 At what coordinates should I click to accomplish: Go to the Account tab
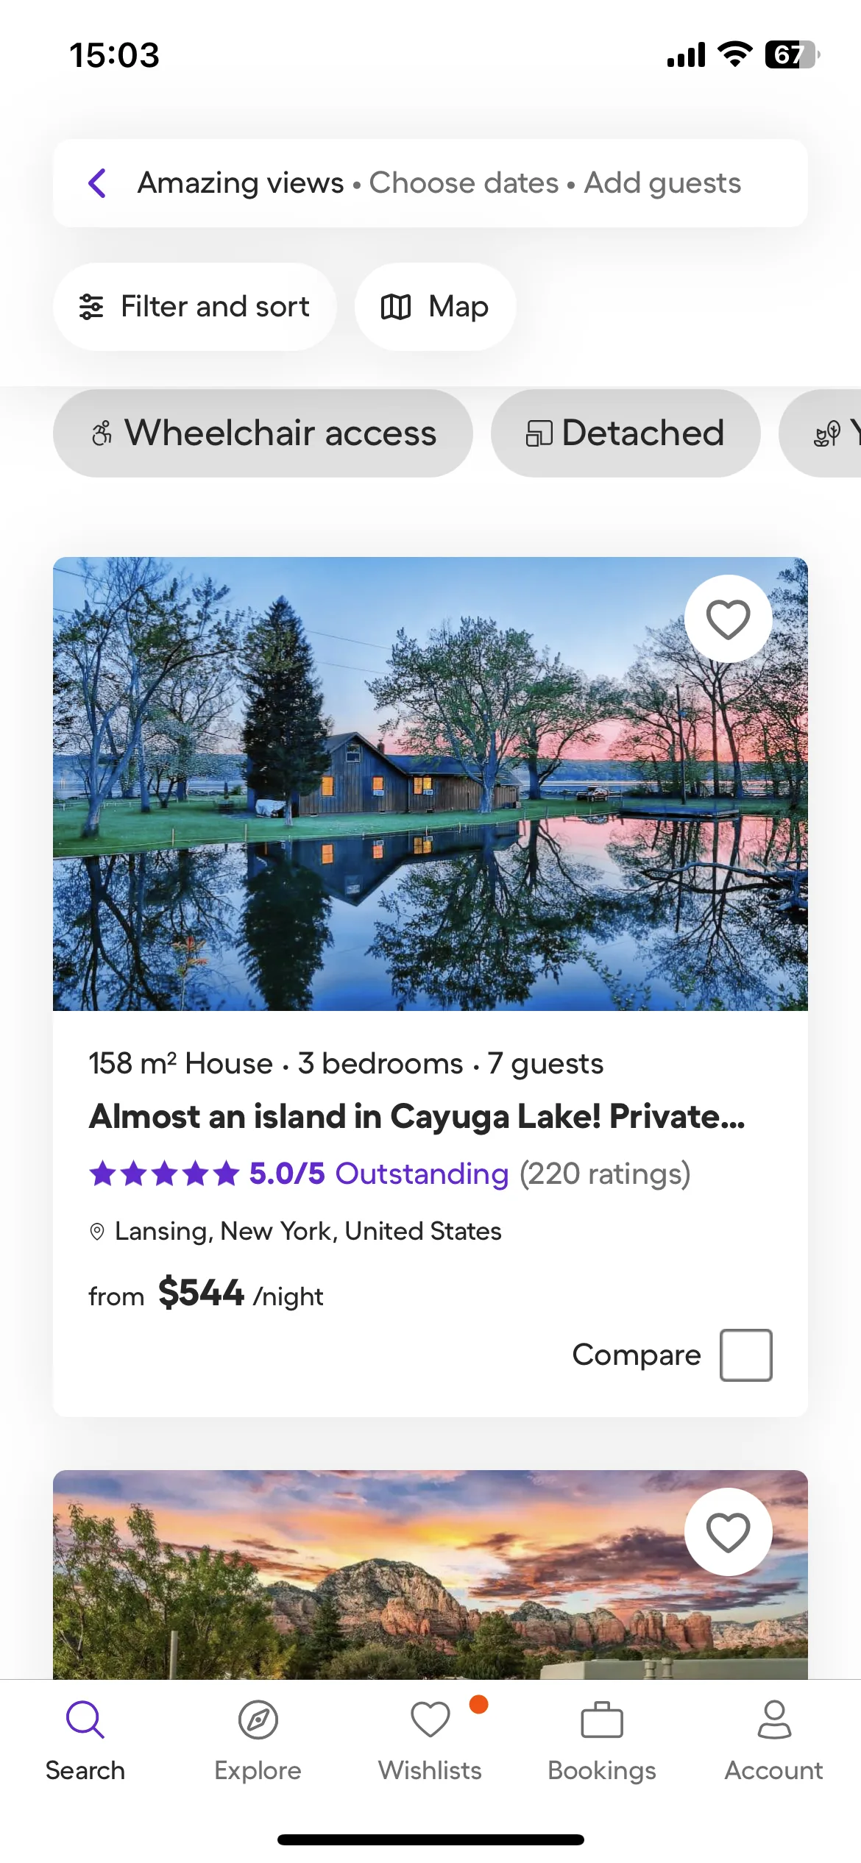tap(774, 1738)
